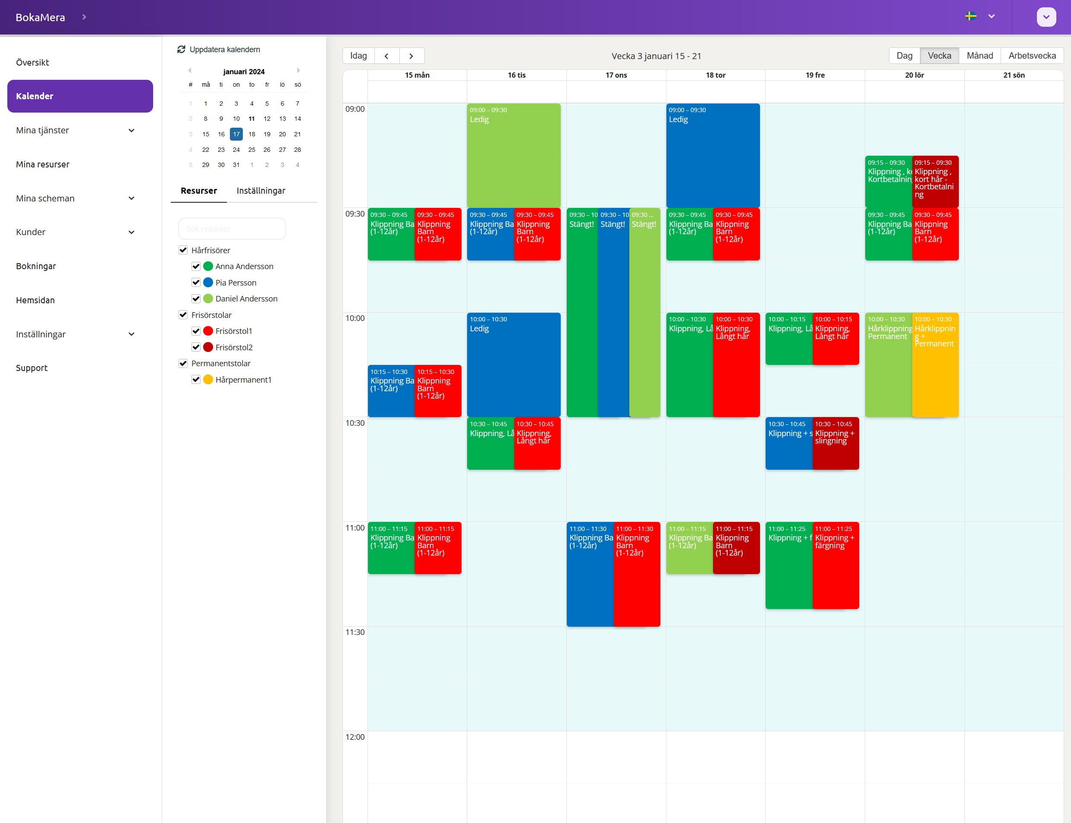The width and height of the screenshot is (1071, 823).
Task: Open the user profile menu button
Action: [x=1046, y=17]
